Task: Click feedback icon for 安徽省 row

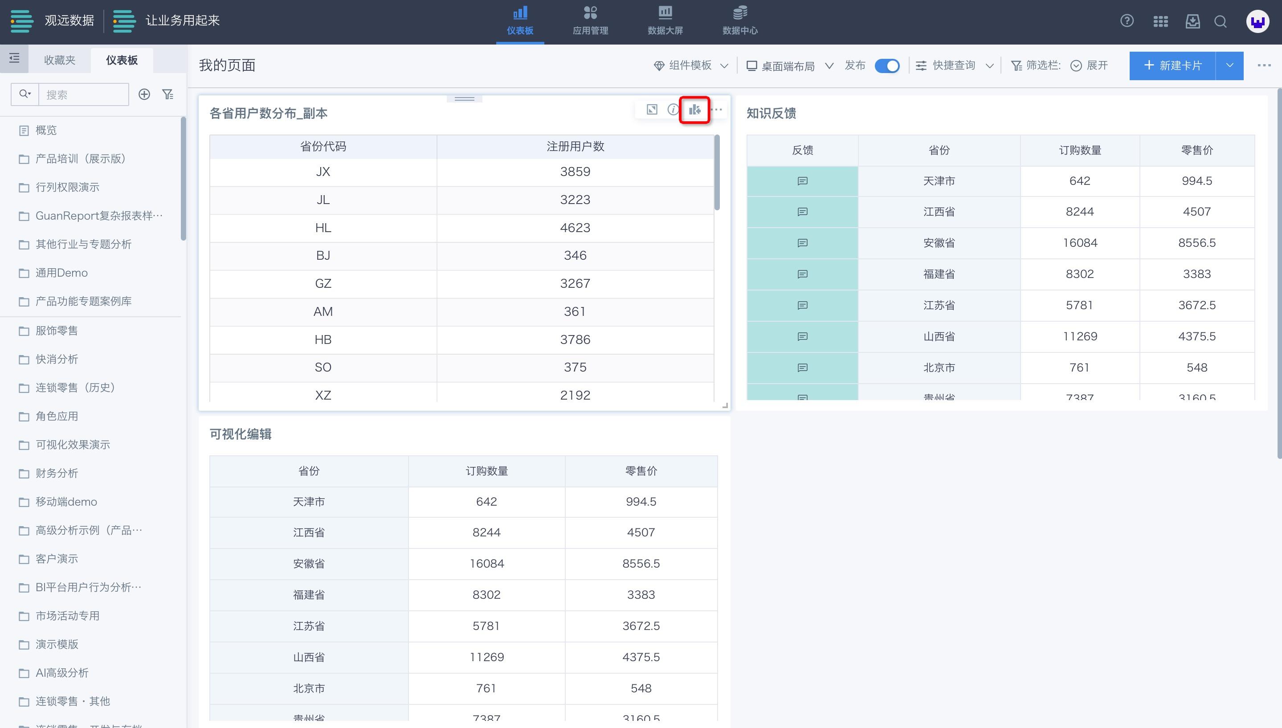Action: [x=802, y=243]
